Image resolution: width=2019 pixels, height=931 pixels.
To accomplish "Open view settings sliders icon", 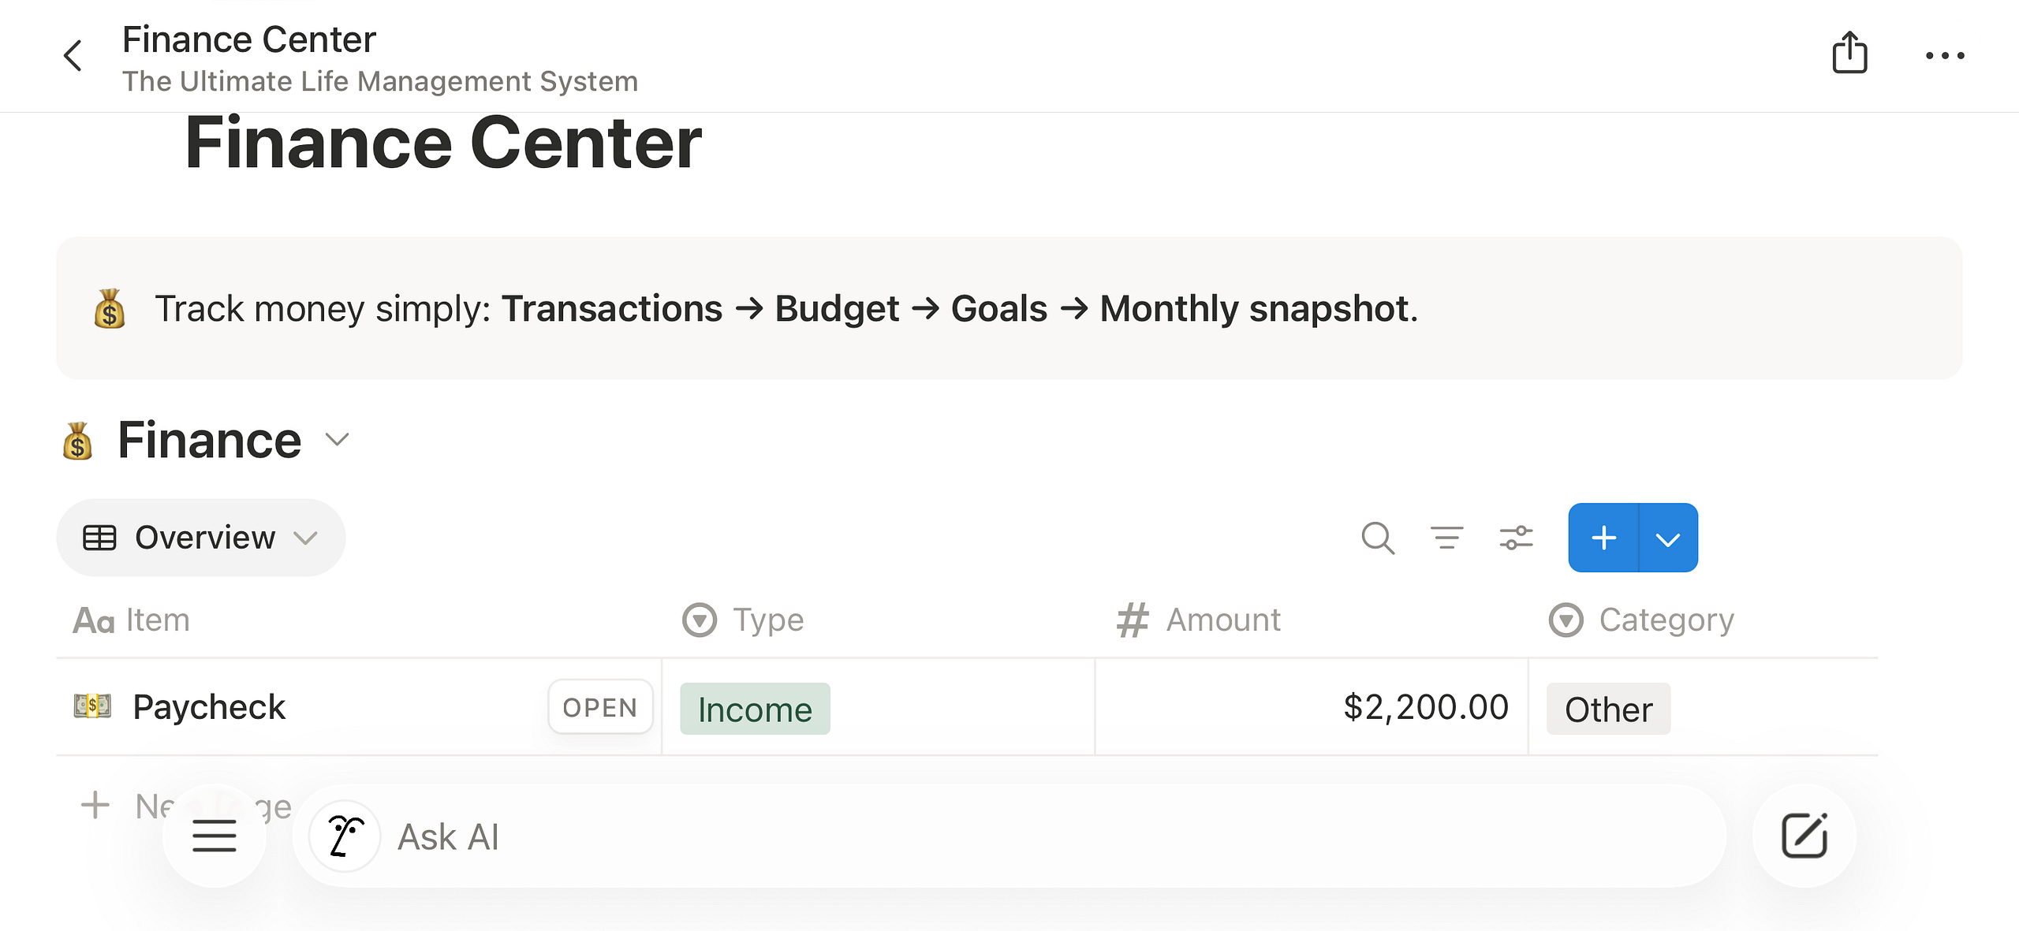I will [x=1516, y=538].
